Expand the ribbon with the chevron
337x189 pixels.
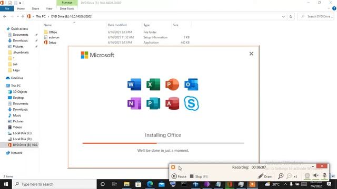tap(329, 8)
